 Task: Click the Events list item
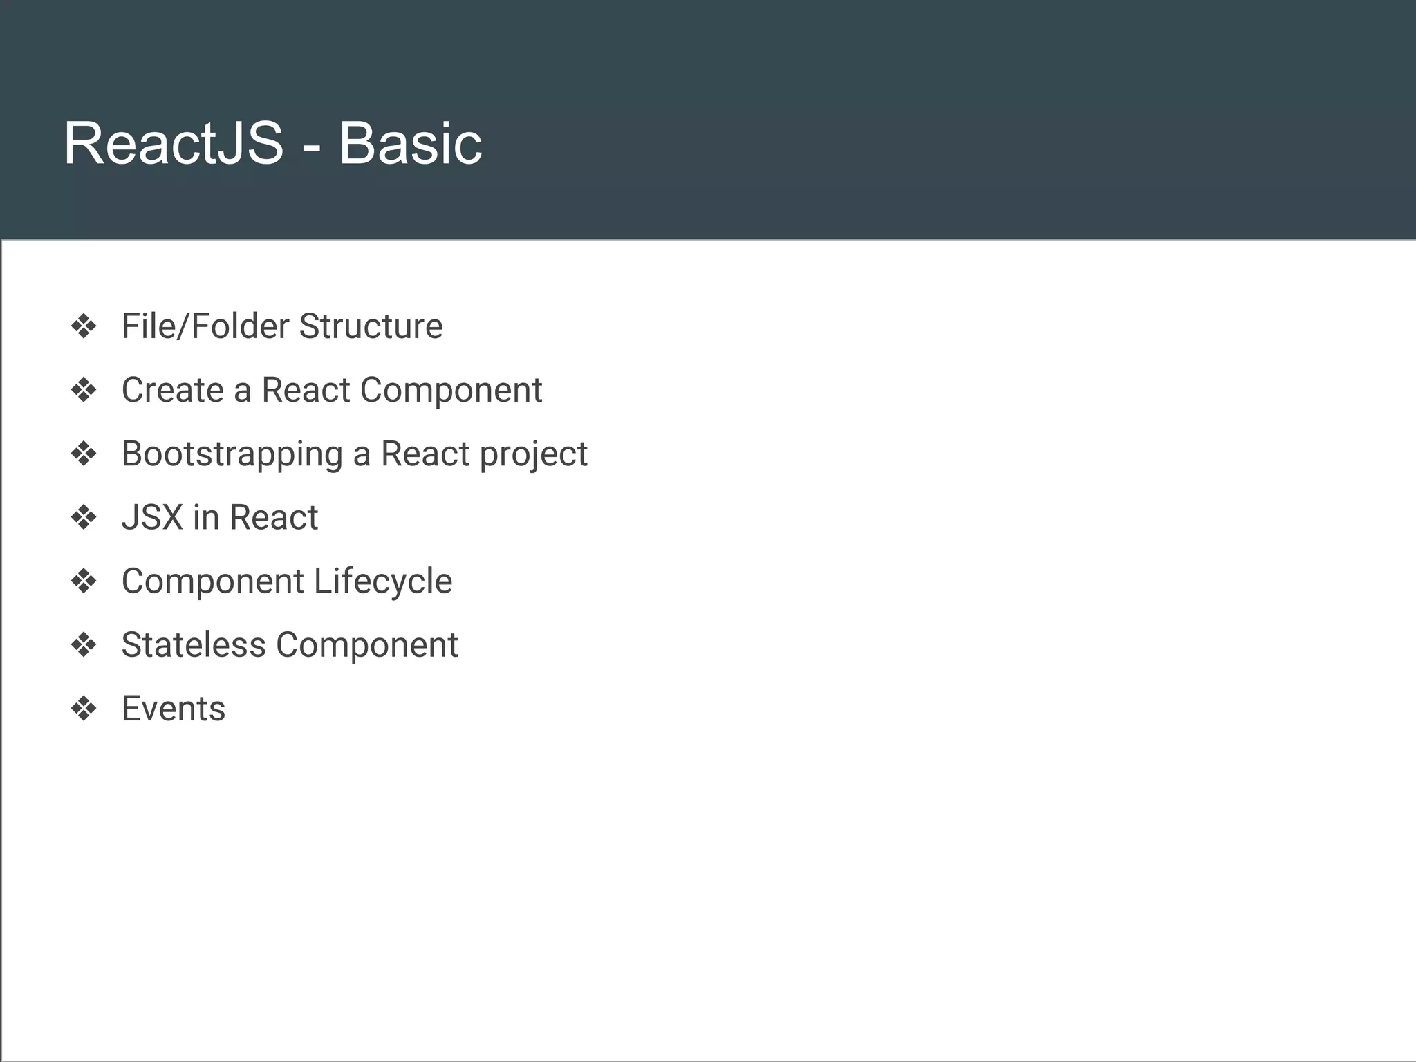(174, 709)
